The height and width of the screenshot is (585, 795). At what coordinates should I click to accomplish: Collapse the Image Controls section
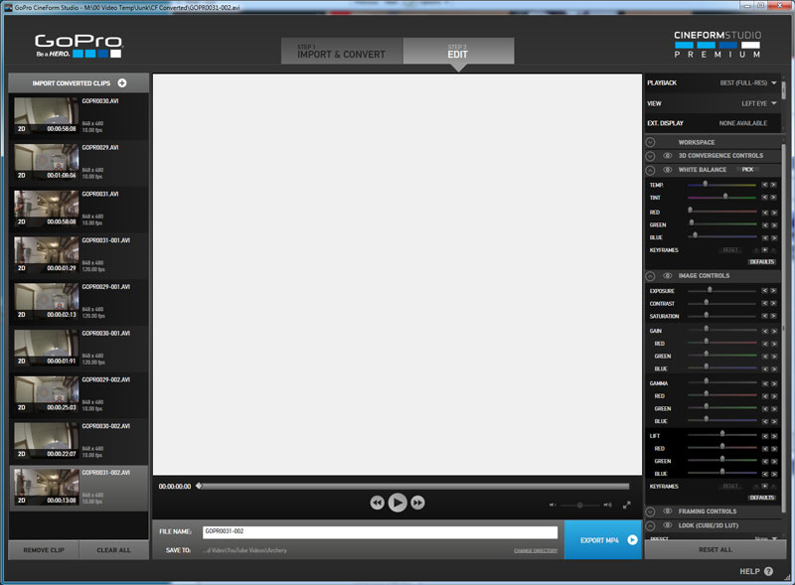[651, 276]
